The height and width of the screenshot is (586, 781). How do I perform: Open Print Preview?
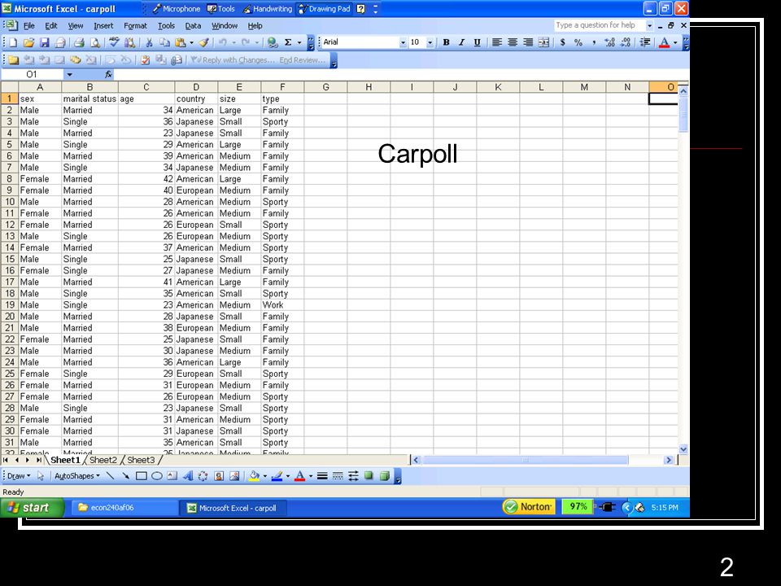[94, 43]
